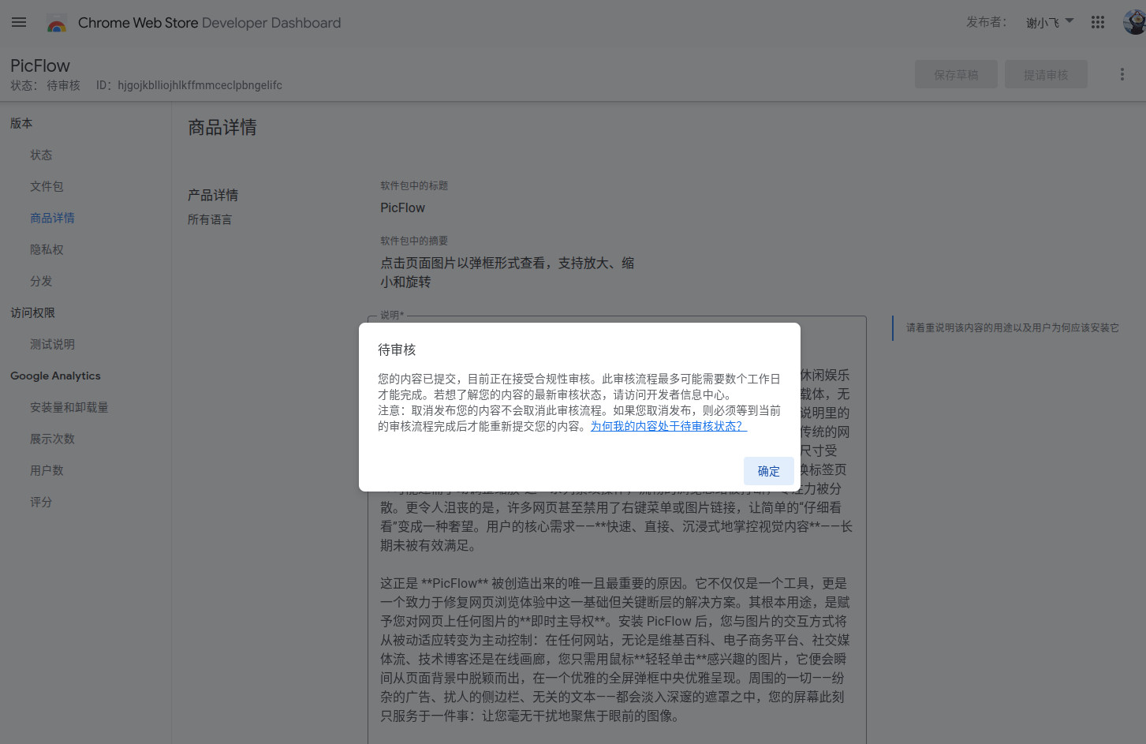Click the 保存草稿 button
Viewport: 1146px width, 744px height.
point(956,73)
